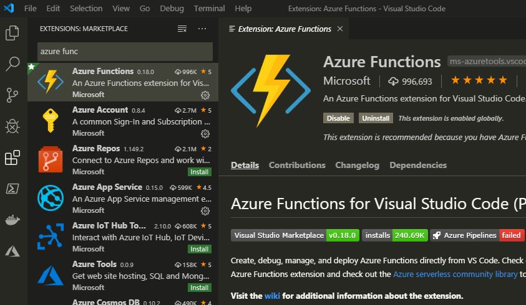
Task: Open manage gear for Azure Functions extension
Action: 205,95
